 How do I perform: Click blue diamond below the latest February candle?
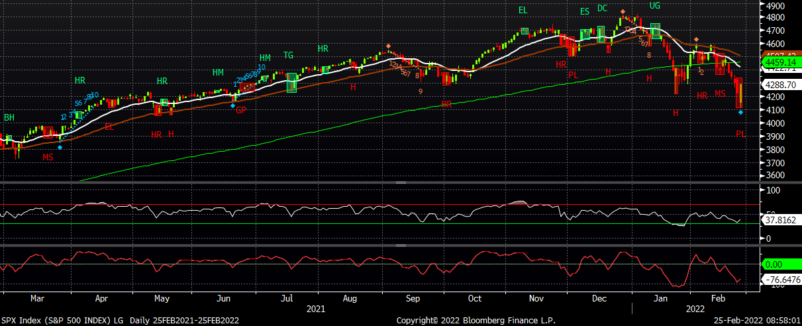(740, 113)
